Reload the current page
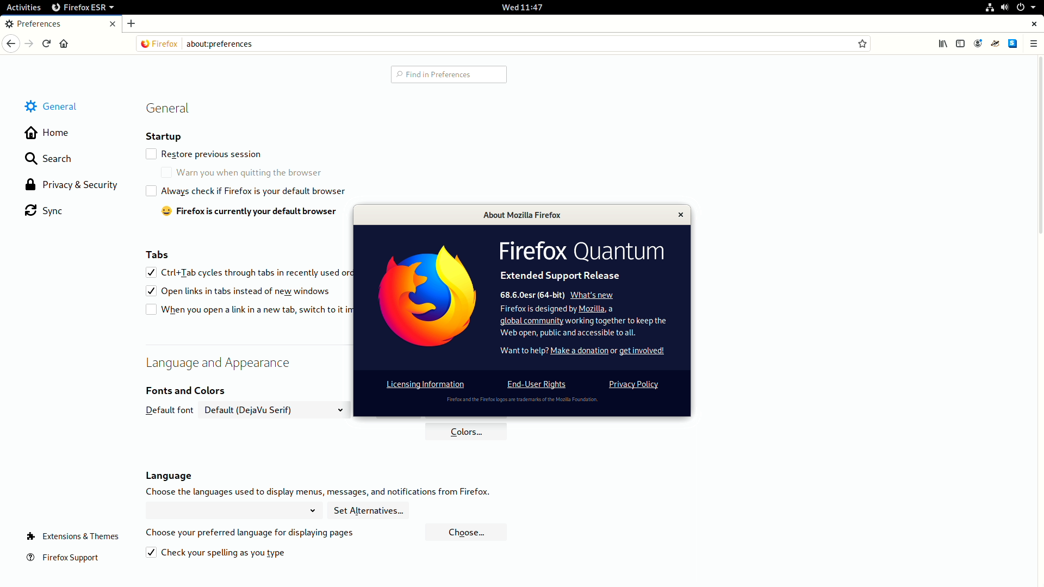Viewport: 1044px width, 587px height. tap(46, 43)
